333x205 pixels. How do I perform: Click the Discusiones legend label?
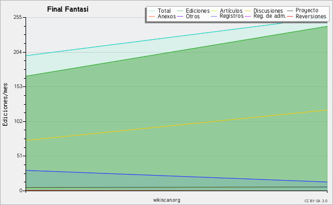point(268,11)
